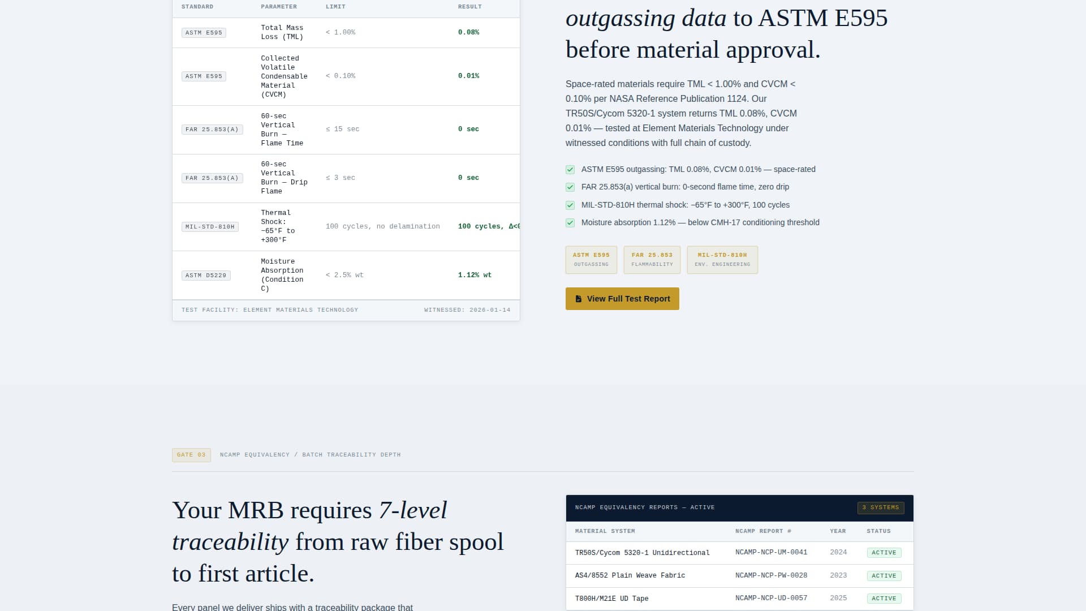Select the FAR 25.853 Flammability card
Viewport: 1086px width, 611px height.
point(652,260)
